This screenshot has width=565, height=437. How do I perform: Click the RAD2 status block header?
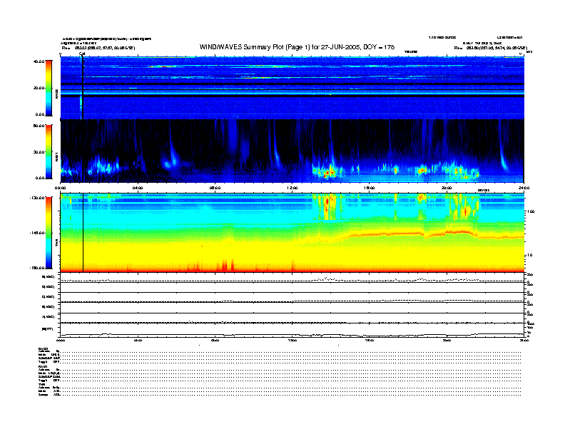(44, 348)
